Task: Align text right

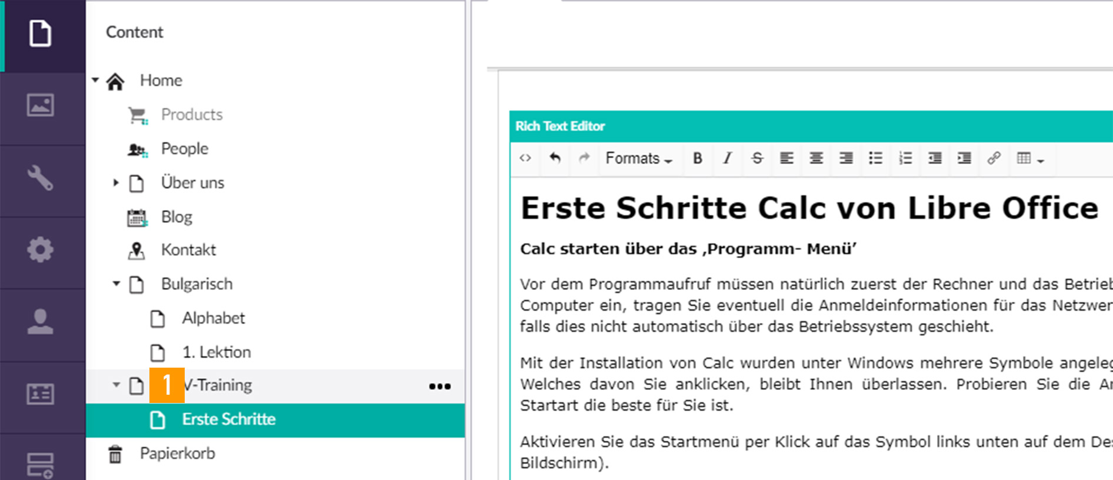Action: (846, 158)
